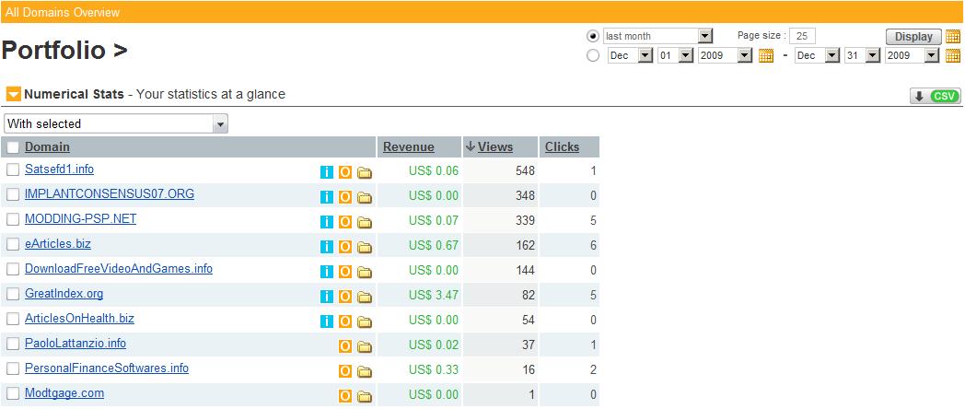Open the 'With selected' actions dropdown
965x409 pixels.
[x=116, y=123]
